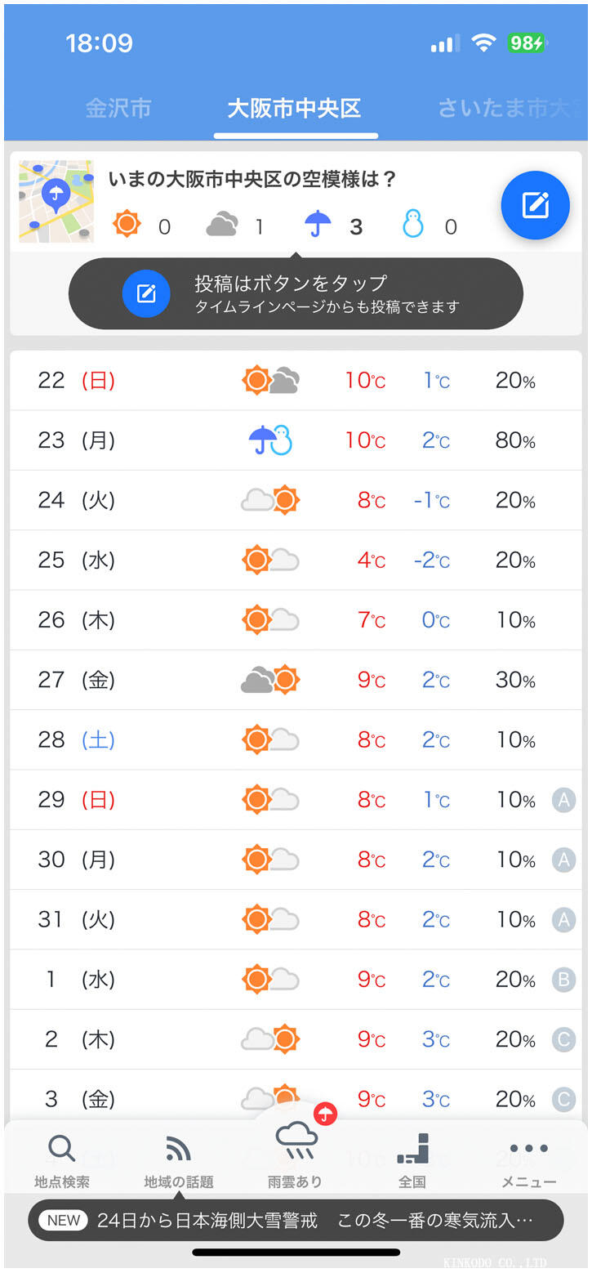Select the cloudy report icon
The height and width of the screenshot is (1273, 592).
(x=222, y=224)
